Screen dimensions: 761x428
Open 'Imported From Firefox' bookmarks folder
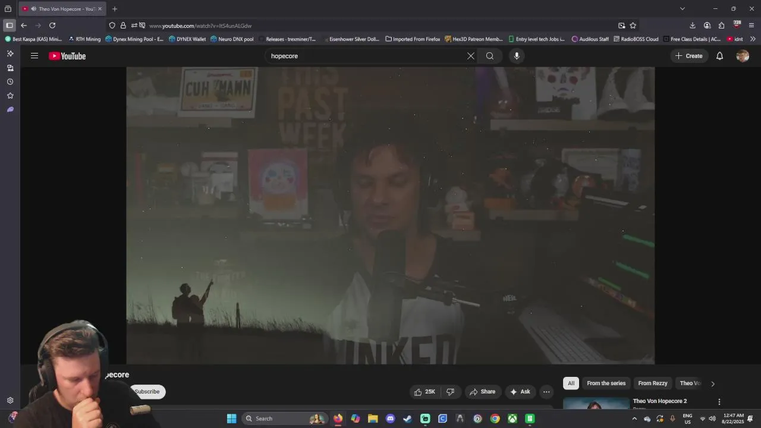(x=413, y=39)
